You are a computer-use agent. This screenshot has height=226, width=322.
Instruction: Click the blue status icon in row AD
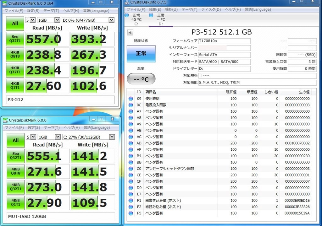(x=130, y=143)
